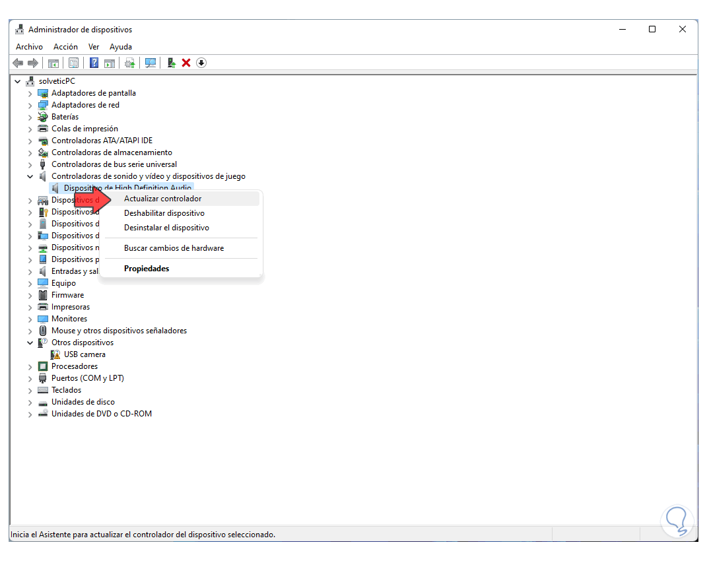Select the Colas de impresión label
This screenshot has height=561, width=707.
[x=84, y=129]
